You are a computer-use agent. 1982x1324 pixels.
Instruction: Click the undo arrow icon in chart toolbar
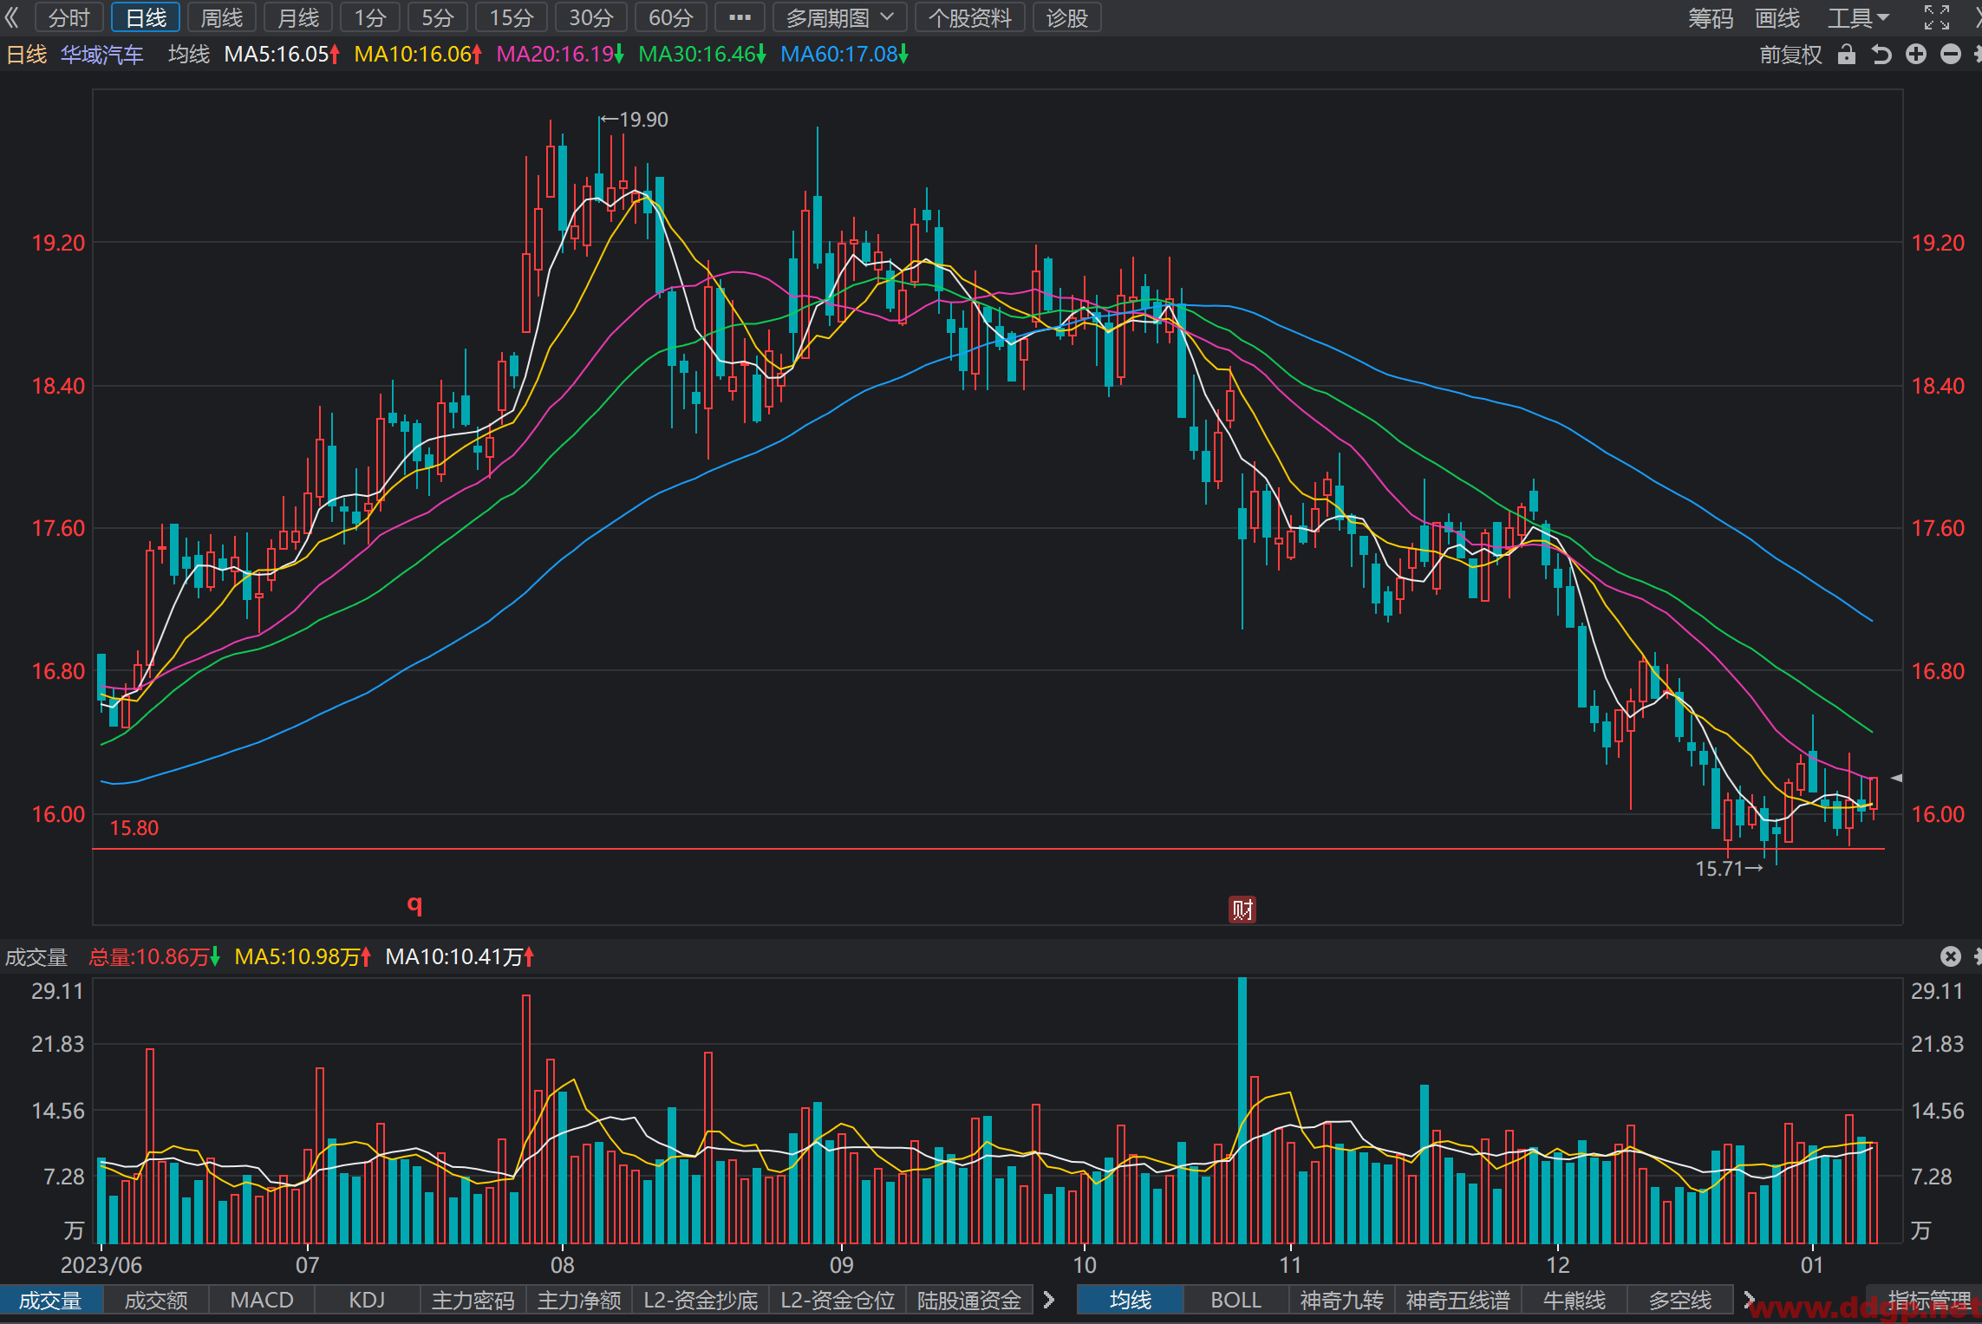1881,55
